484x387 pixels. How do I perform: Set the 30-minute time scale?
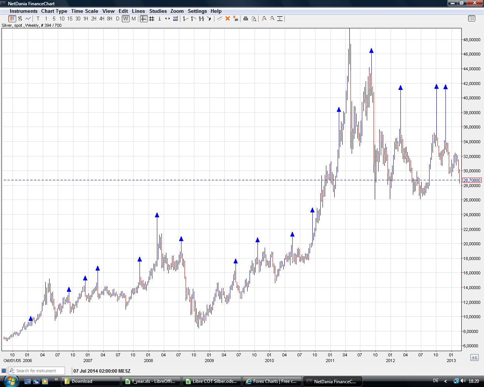tap(78, 19)
